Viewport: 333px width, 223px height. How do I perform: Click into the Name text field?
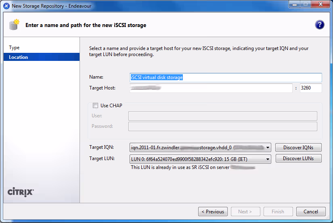point(226,77)
